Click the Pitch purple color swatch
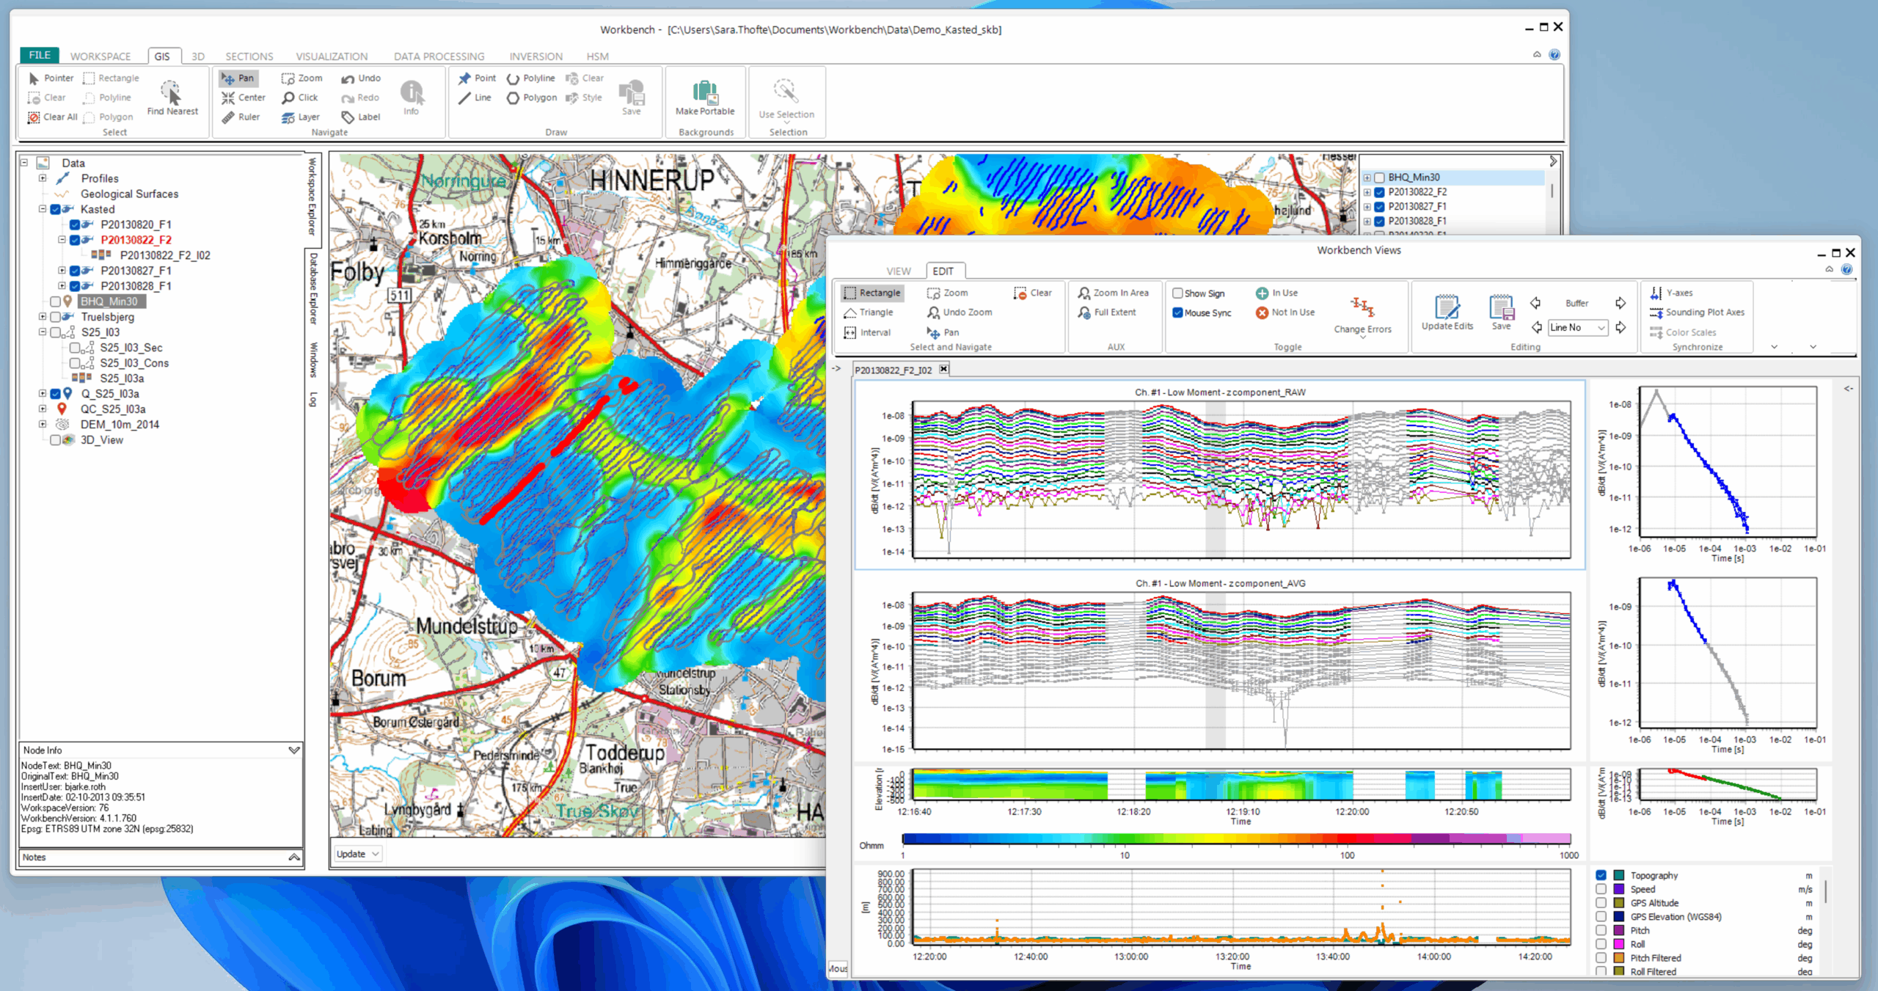The height and width of the screenshot is (991, 1878). pyautogui.click(x=1618, y=930)
